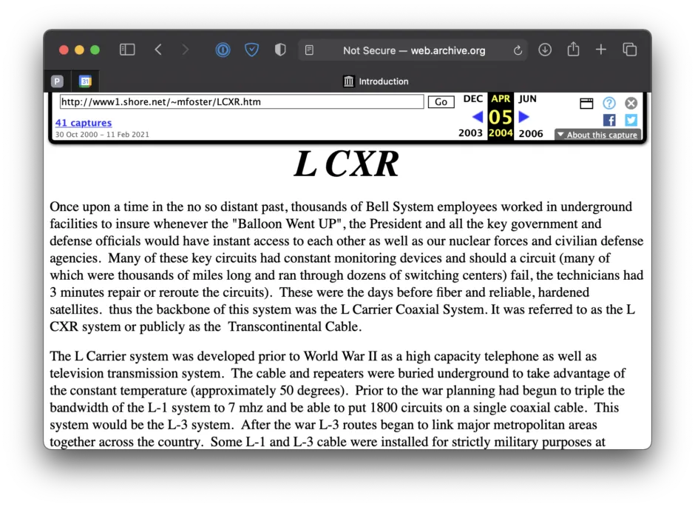Close the Wayback Machine toolbar
The height and width of the screenshot is (507, 695).
tap(631, 104)
